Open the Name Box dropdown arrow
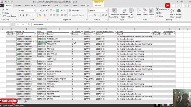This screenshot has height=107, width=191. 9,24
